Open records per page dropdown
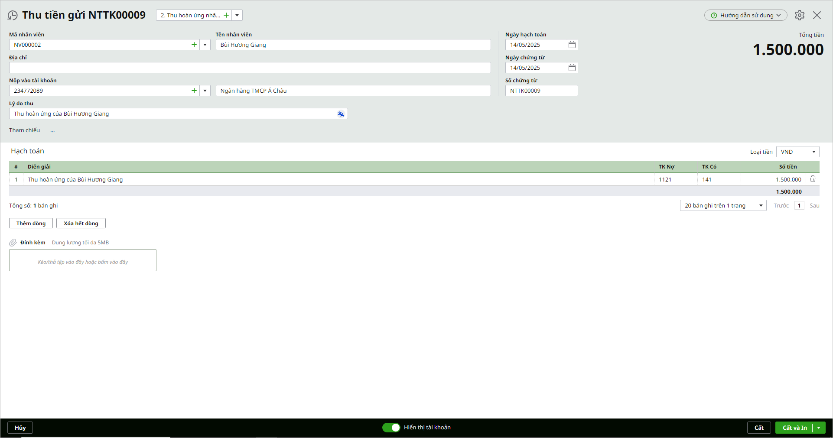 coord(723,205)
